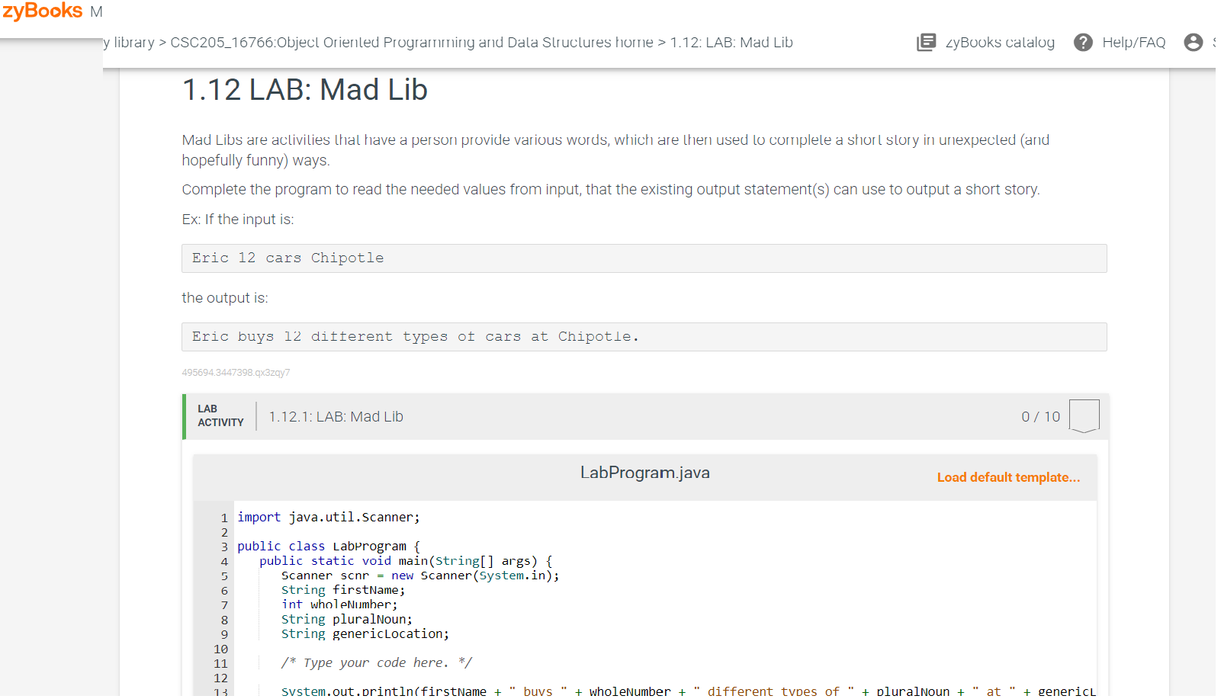Click line number 11 in the editor gutter
Screen dimensions: 1221x699
220,662
